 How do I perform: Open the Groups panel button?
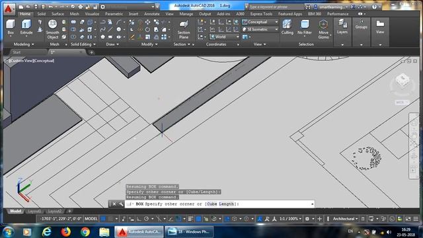point(362,25)
